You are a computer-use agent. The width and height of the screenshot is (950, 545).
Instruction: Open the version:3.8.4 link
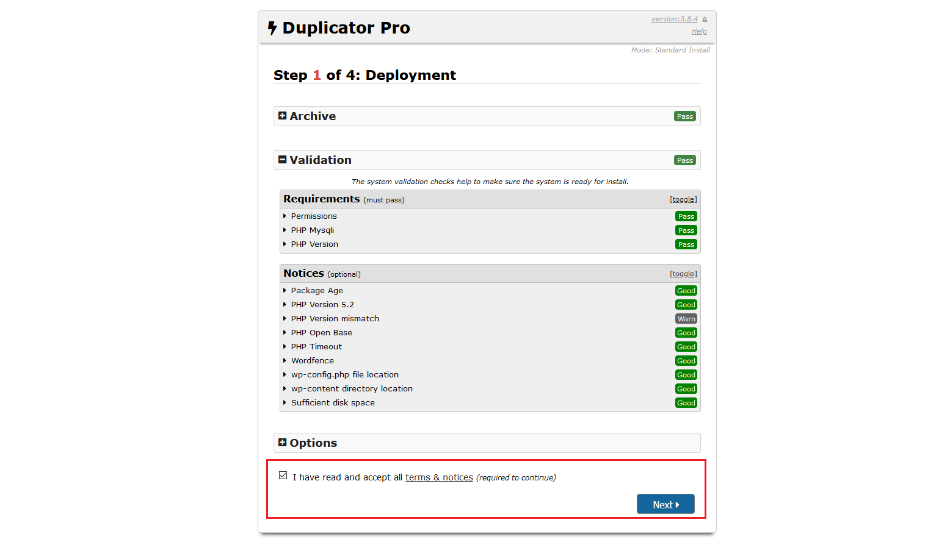pyautogui.click(x=675, y=19)
